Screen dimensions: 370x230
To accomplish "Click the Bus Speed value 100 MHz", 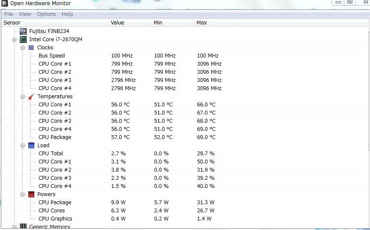I will coord(122,56).
